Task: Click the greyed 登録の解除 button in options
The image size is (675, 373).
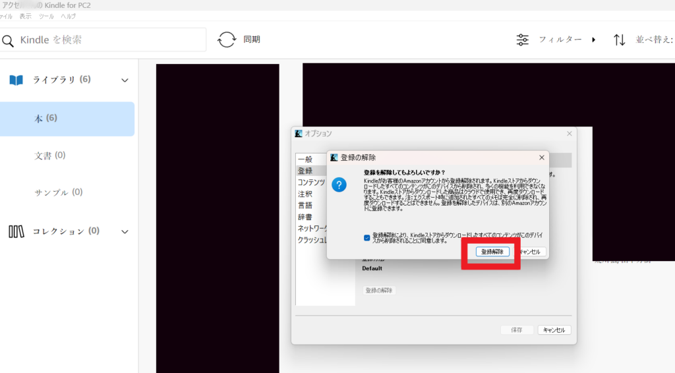Action: tap(379, 291)
